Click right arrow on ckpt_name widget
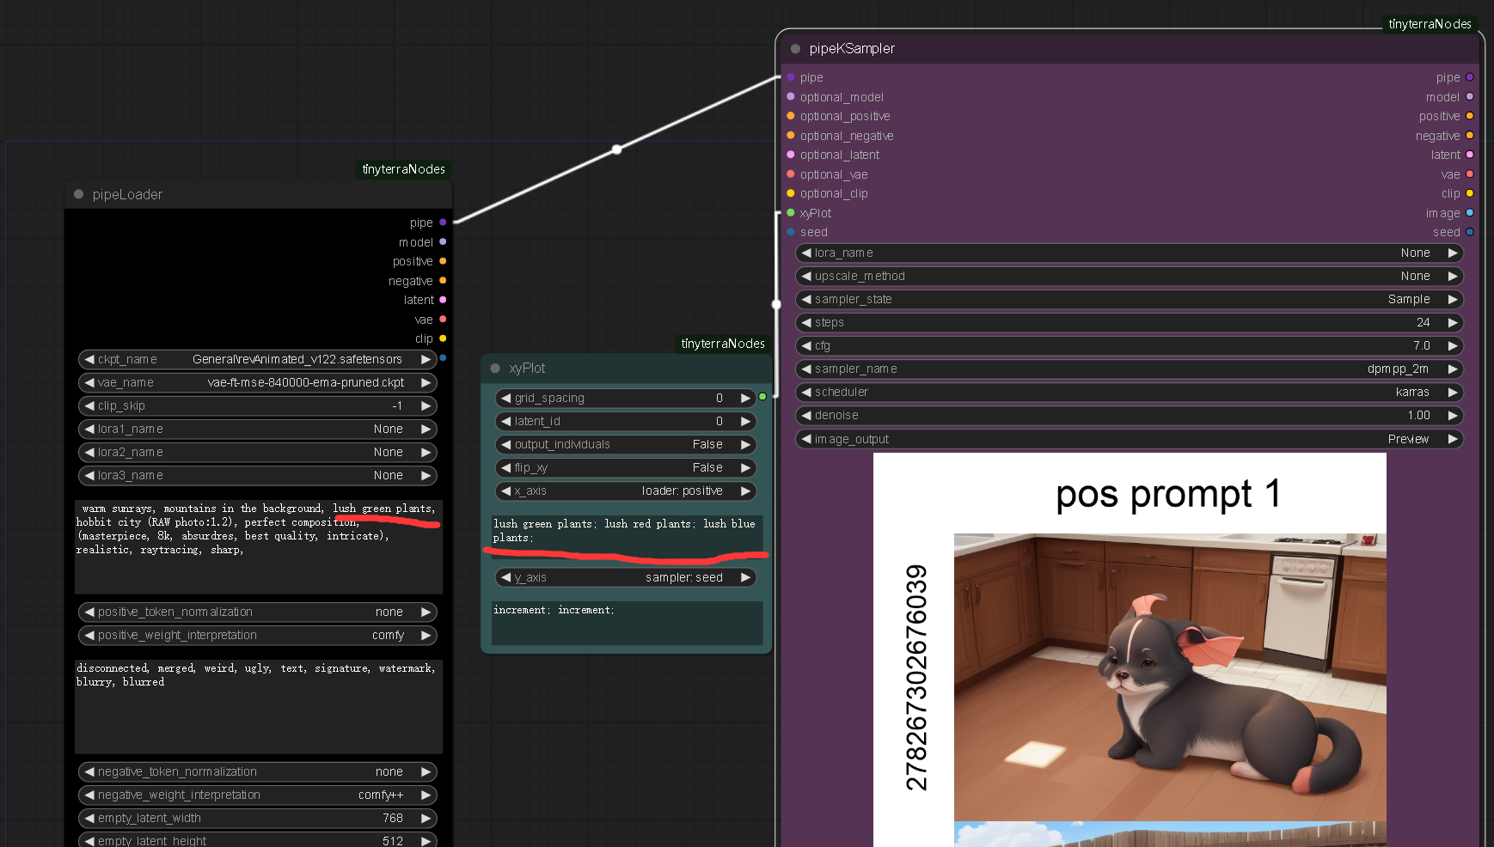Screen dimensions: 1494x847 (427, 359)
